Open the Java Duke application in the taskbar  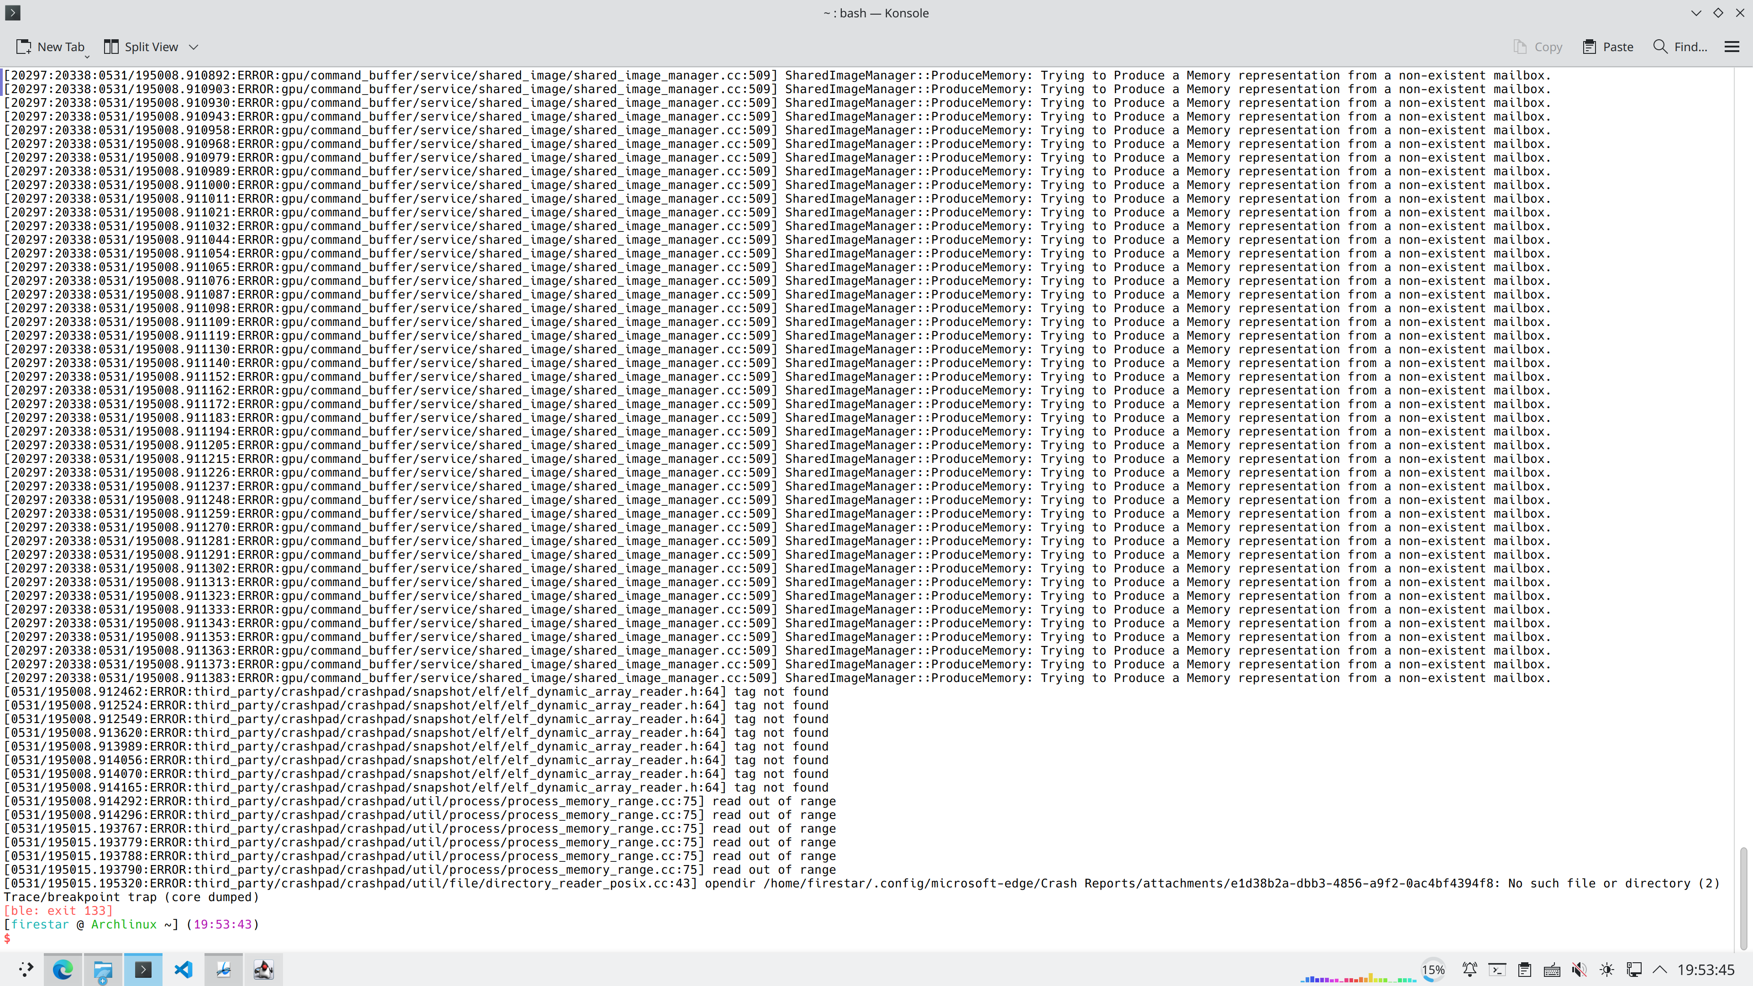pyautogui.click(x=263, y=970)
